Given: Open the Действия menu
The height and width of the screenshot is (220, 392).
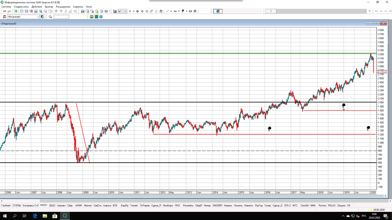Looking at the screenshot, I should (37, 7).
